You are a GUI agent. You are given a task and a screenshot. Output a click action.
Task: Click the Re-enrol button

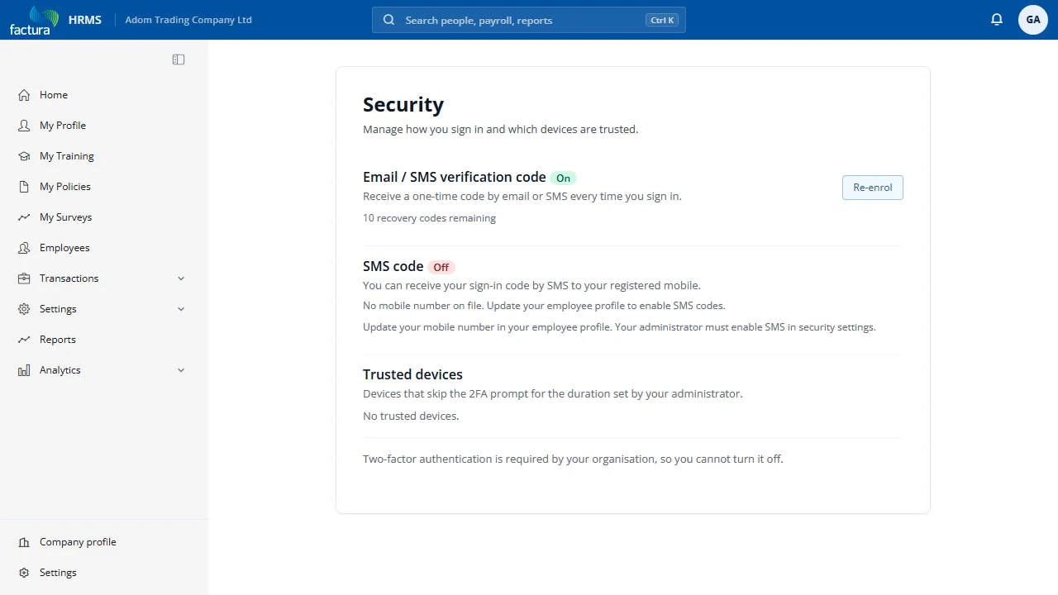(873, 188)
